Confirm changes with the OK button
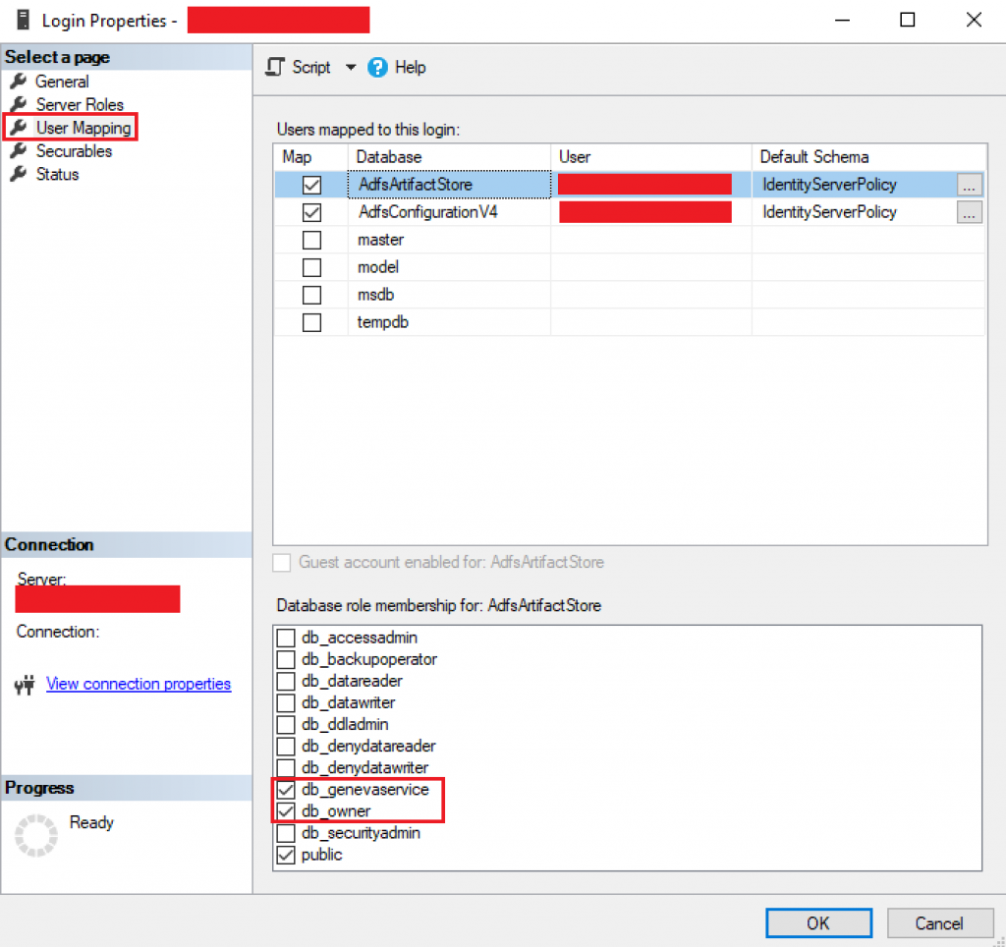This screenshot has height=947, width=1006. (818, 922)
